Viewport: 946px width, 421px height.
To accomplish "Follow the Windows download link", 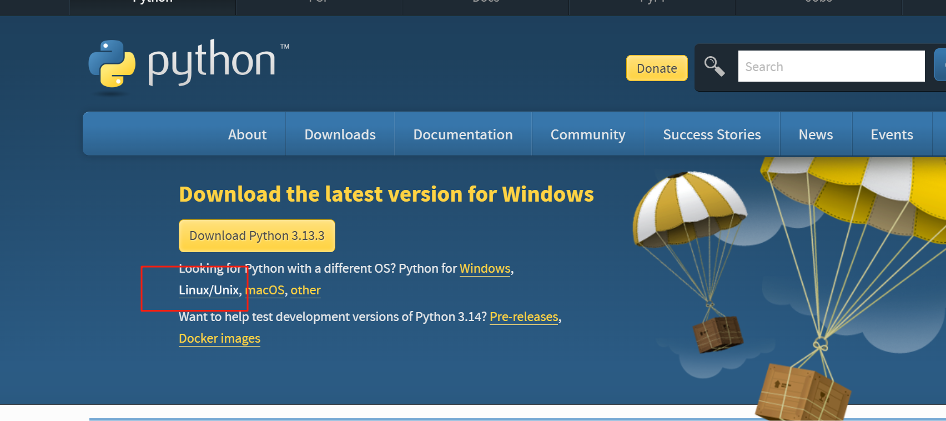I will (x=485, y=269).
